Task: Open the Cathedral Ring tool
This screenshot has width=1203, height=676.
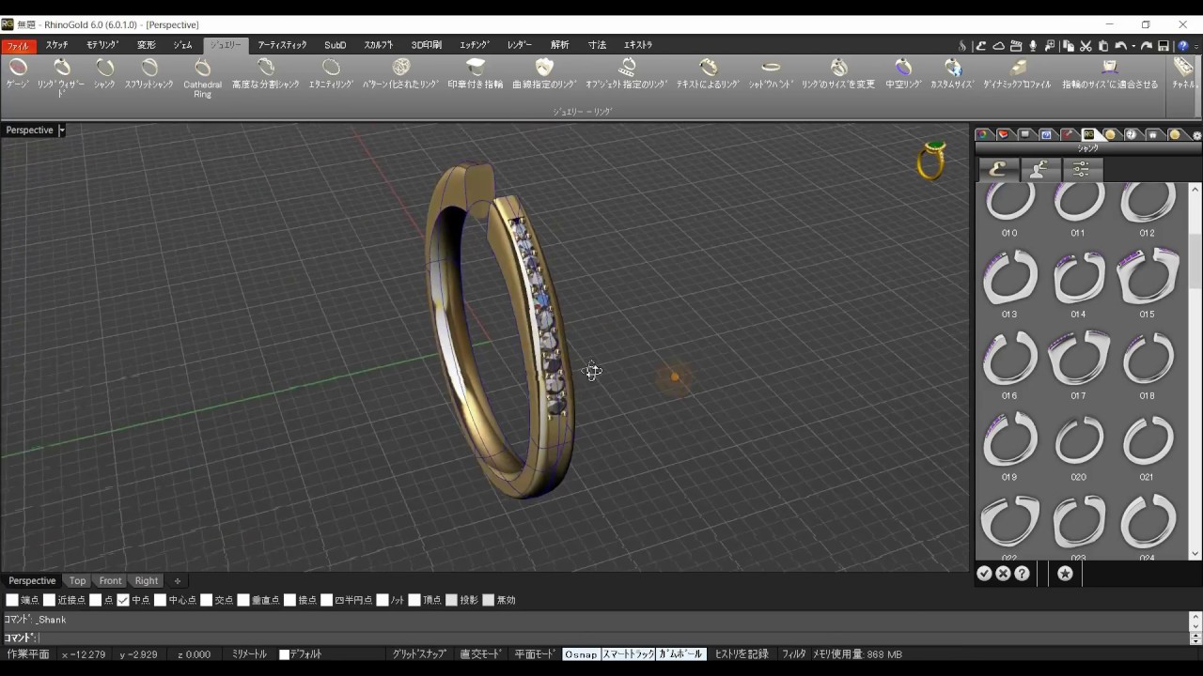Action: pos(203,79)
